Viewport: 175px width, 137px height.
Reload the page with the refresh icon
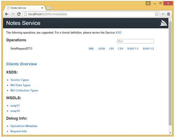pos(19,14)
